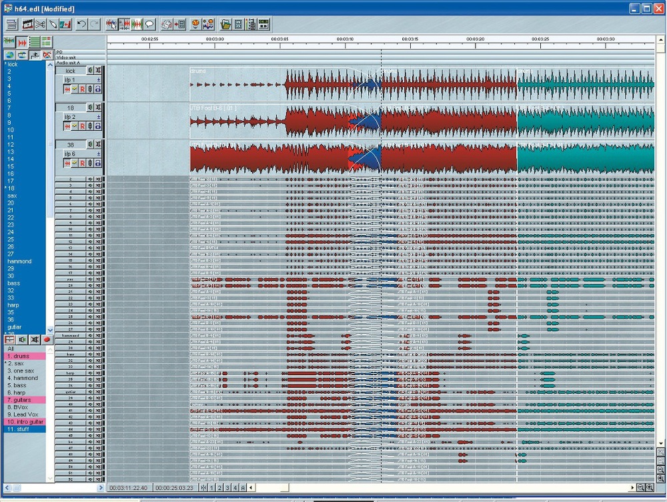Click the group solo speaker button
Image resolution: width=667 pixels, height=502 pixels.
click(x=22, y=339)
